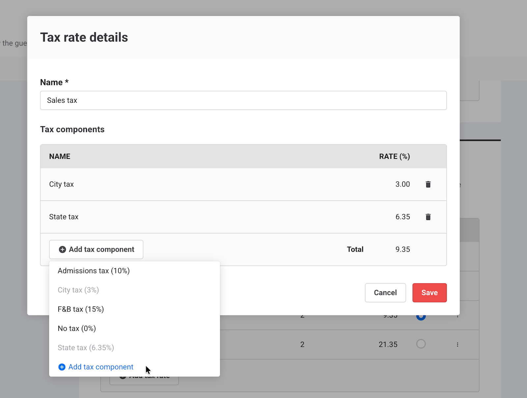Pick No tax (0%) from the dropdown
This screenshot has width=527, height=398.
77,328
